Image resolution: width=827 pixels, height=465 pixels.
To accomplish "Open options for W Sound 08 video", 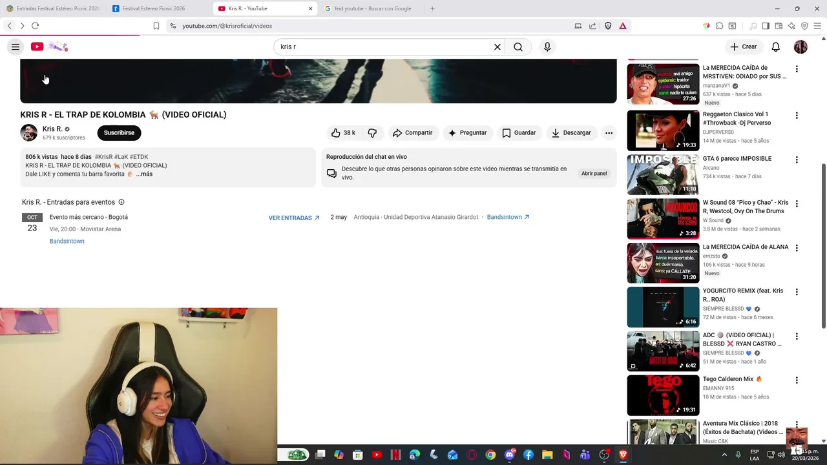I will [x=797, y=204].
